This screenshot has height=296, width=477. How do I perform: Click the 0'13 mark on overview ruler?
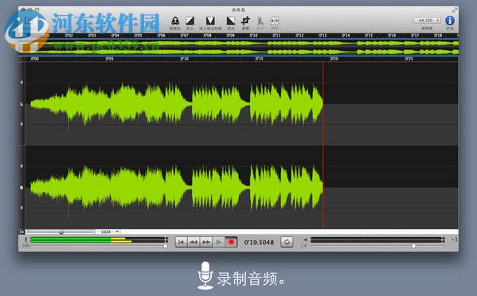[x=323, y=36]
